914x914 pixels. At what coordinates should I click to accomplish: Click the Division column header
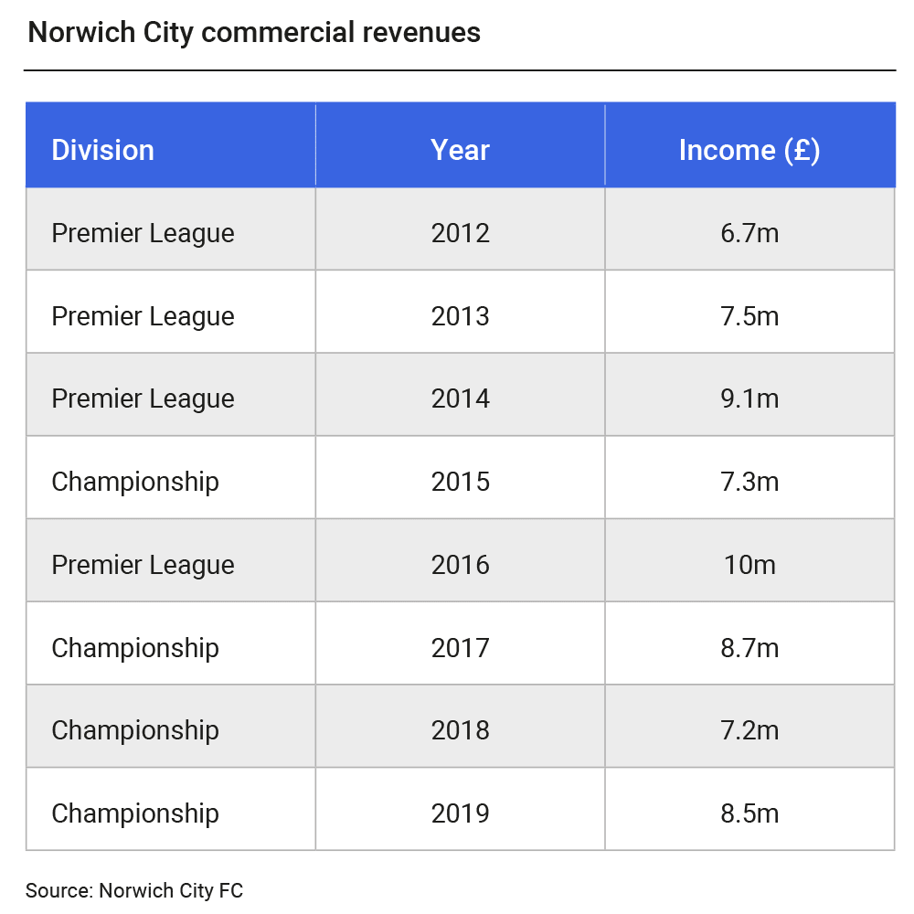[x=103, y=150]
